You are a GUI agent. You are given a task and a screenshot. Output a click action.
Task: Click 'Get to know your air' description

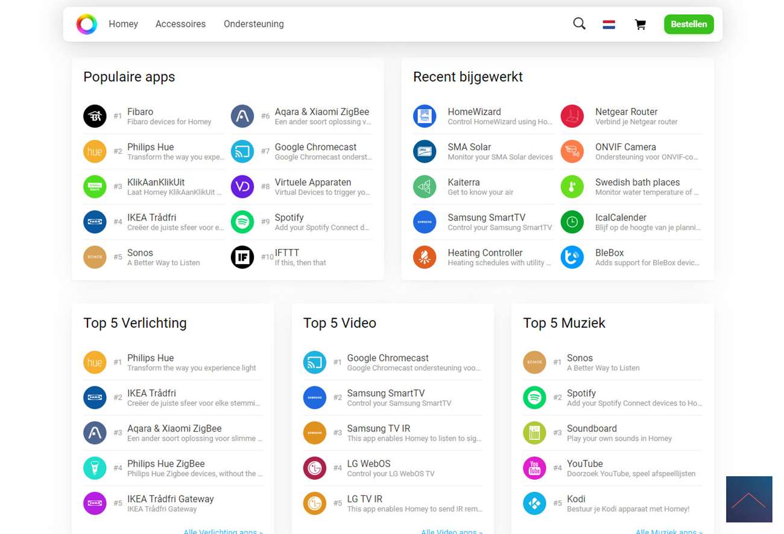coord(481,192)
